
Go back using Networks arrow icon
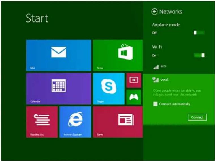154,12
